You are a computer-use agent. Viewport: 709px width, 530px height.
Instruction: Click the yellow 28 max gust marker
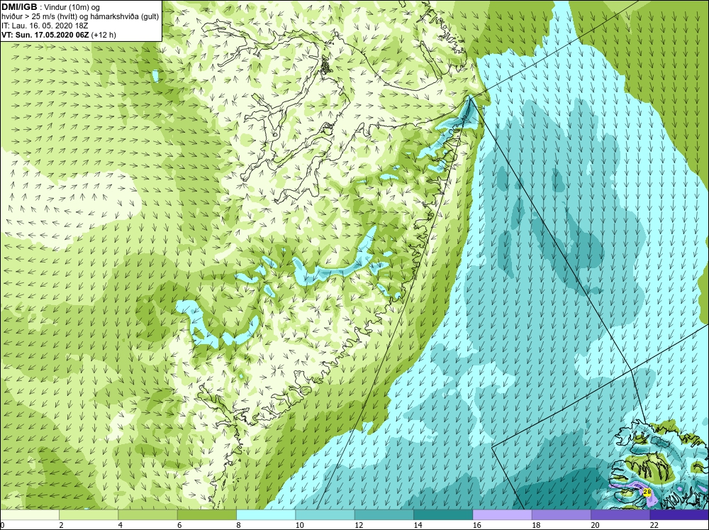pyautogui.click(x=647, y=492)
